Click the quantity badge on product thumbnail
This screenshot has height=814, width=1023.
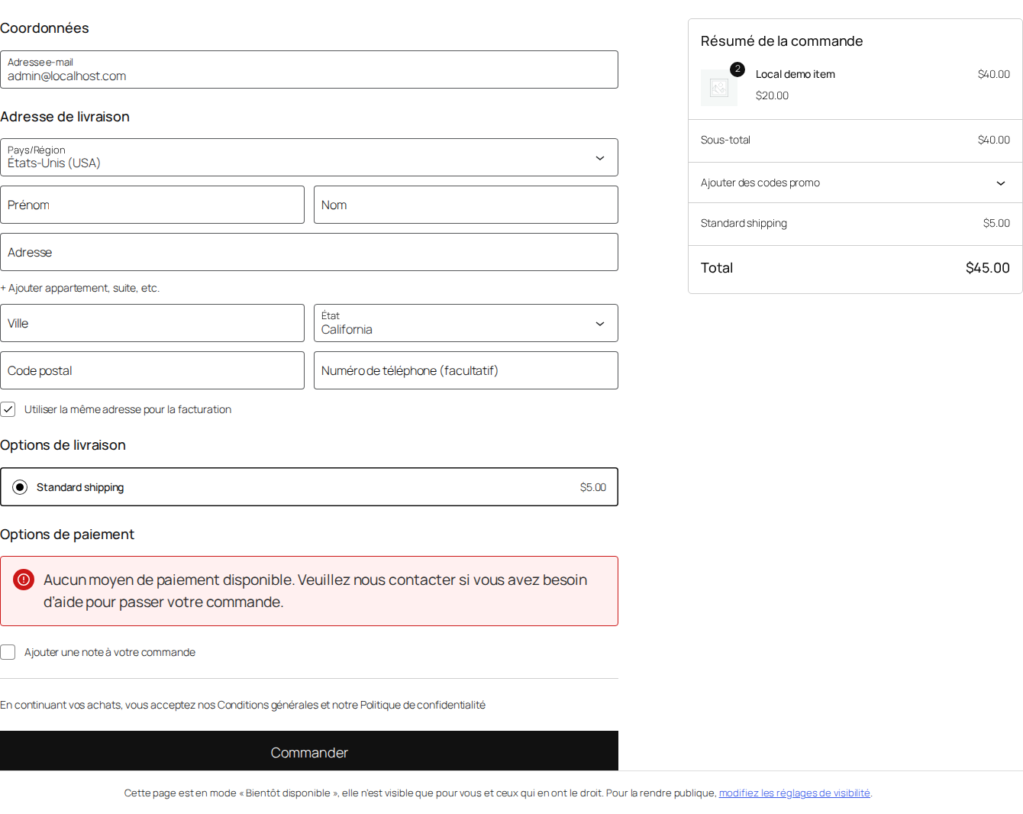[x=737, y=69]
